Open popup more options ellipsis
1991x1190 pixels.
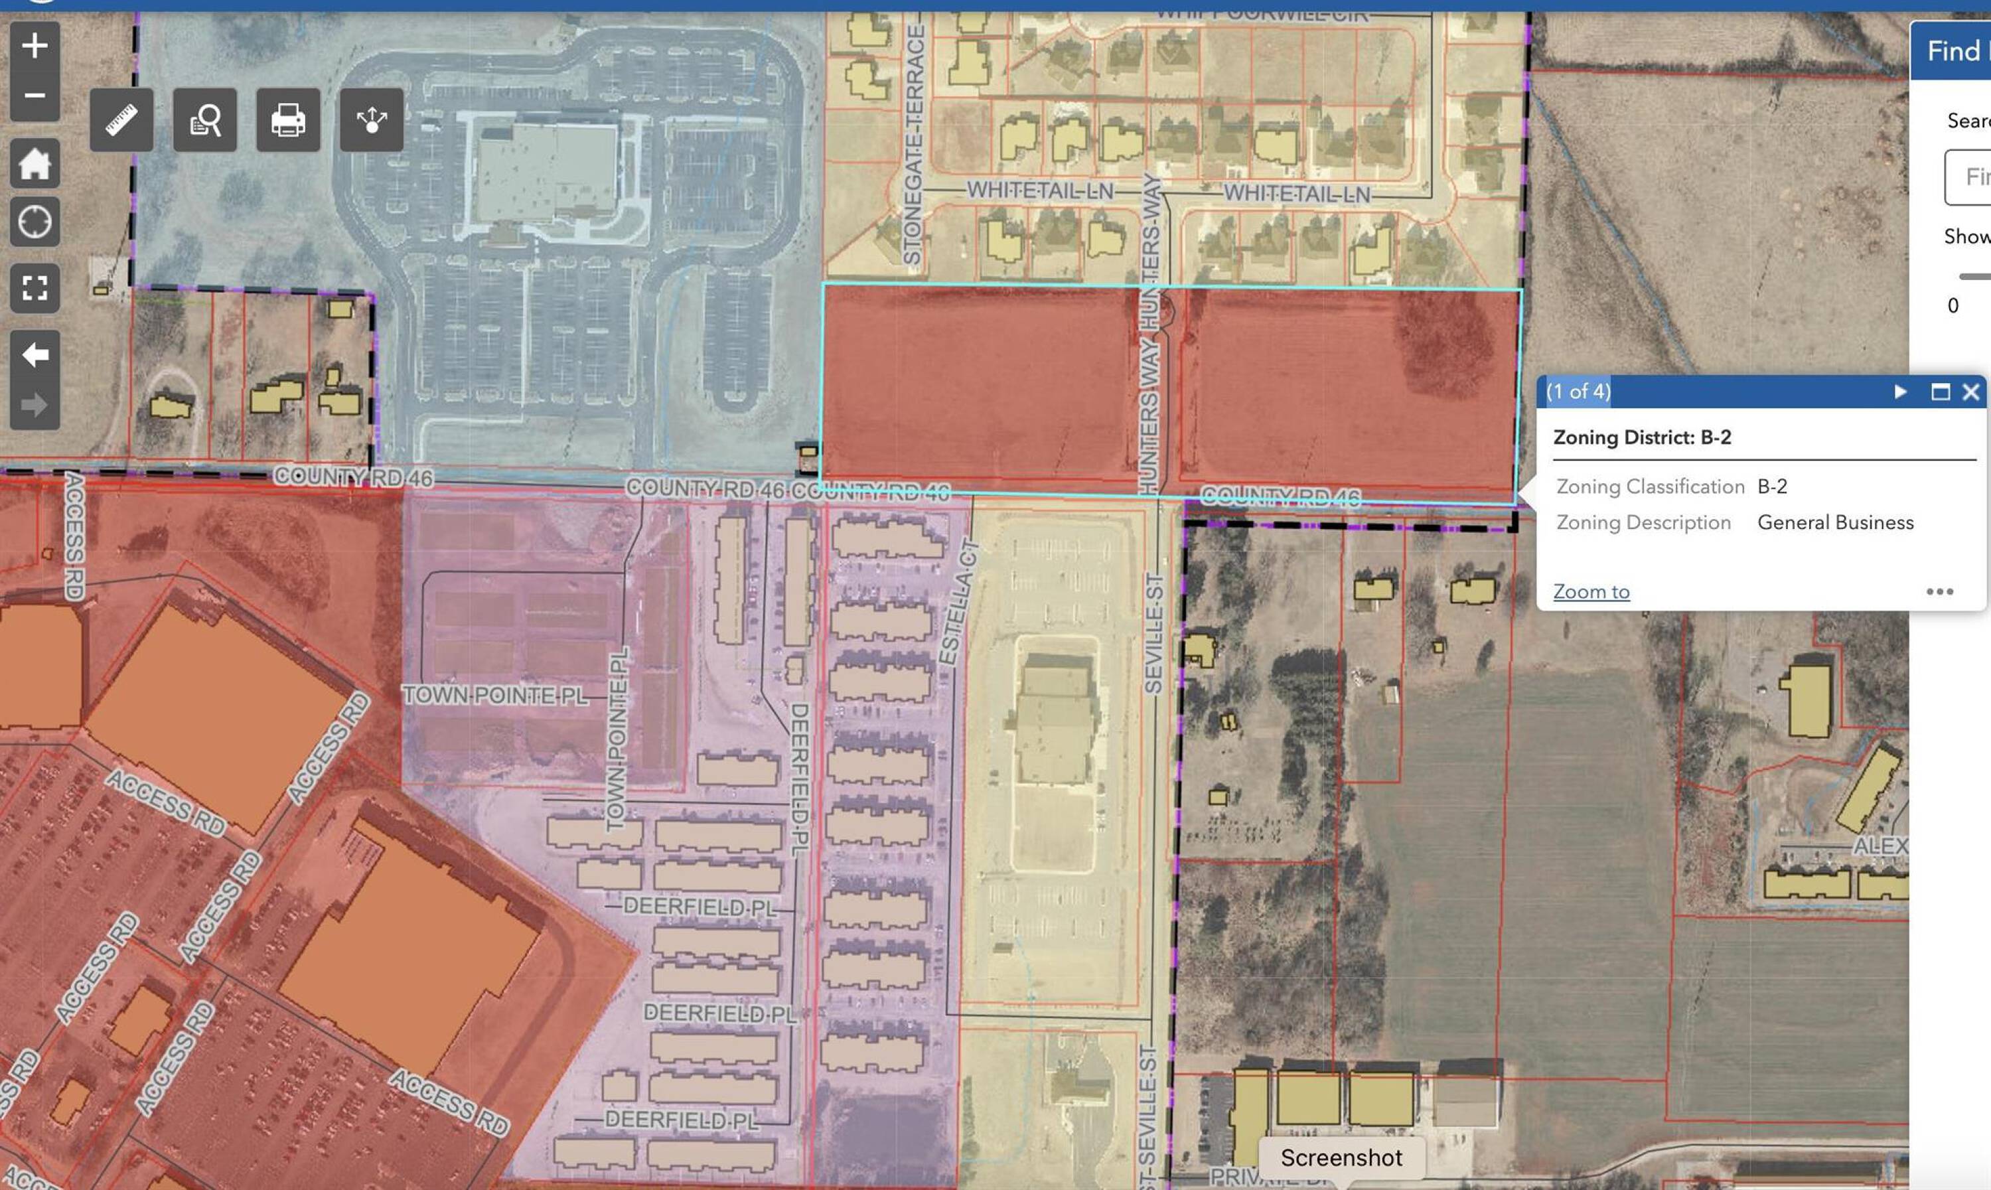point(1939,592)
